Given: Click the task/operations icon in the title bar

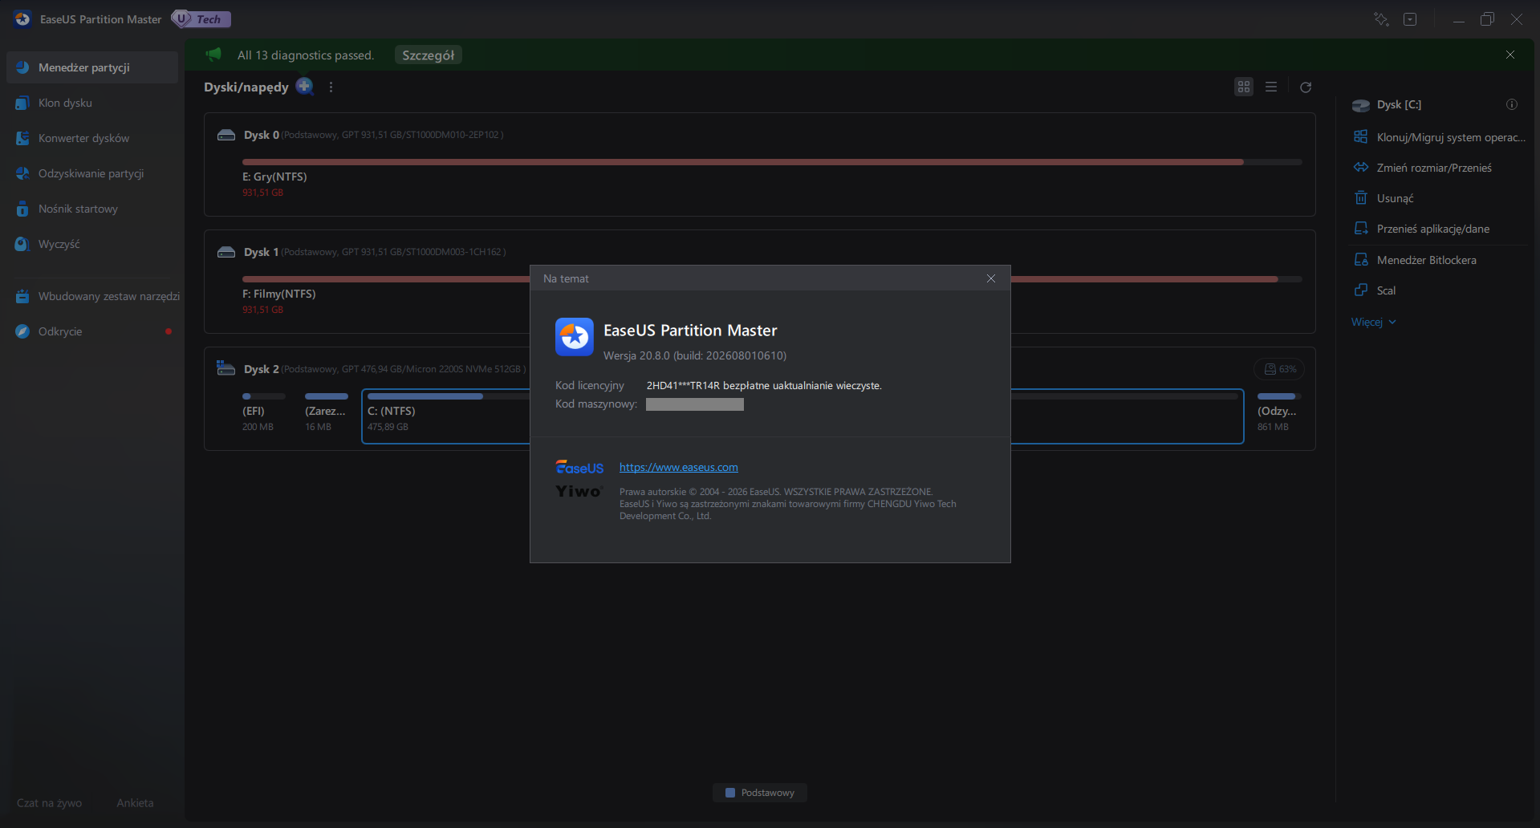Looking at the screenshot, I should pos(1381,19).
